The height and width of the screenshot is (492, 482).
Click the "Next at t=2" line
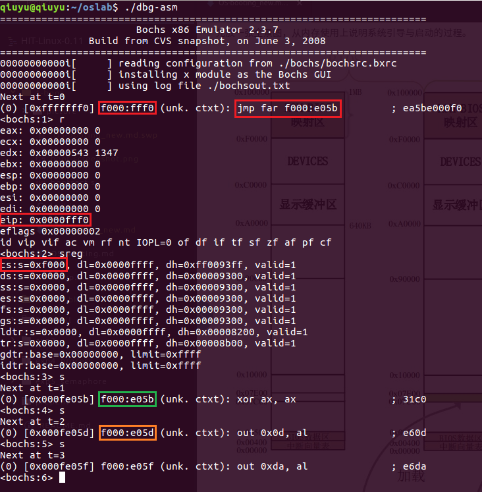click(33, 422)
